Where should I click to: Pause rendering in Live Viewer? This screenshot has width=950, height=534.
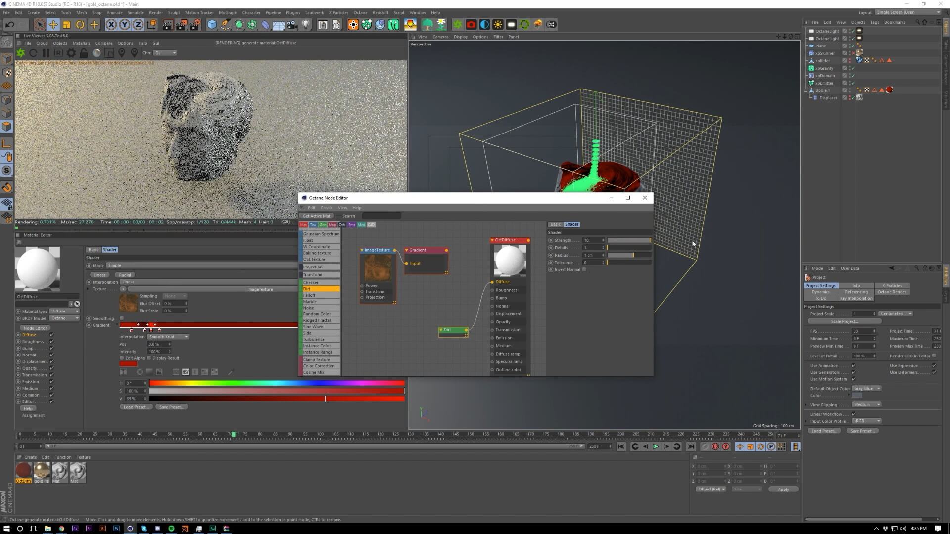tap(46, 53)
